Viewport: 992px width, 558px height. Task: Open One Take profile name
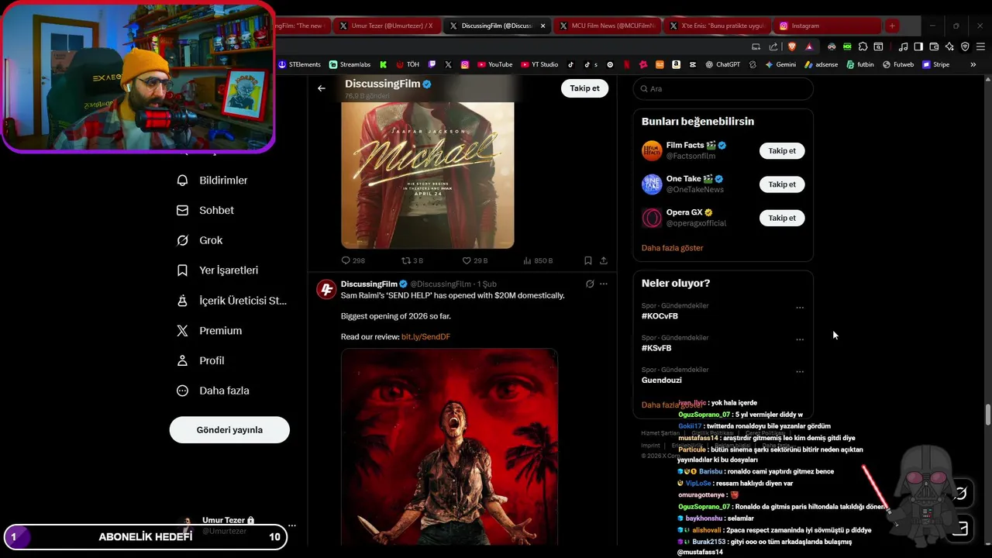point(684,179)
